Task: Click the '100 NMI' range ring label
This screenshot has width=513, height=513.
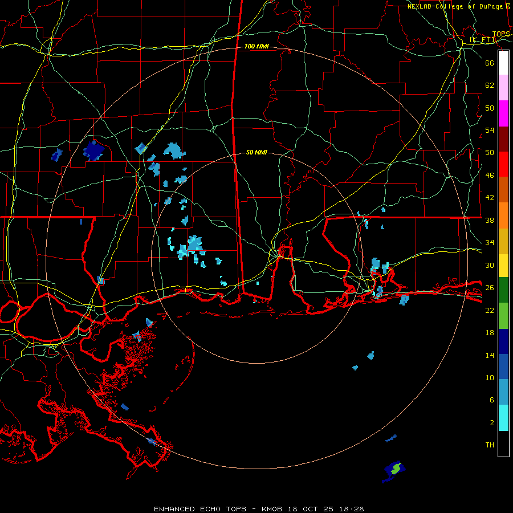Action: (x=256, y=47)
